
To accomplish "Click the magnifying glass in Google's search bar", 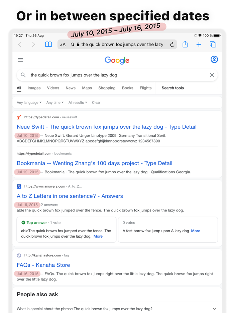I will point(23,75).
